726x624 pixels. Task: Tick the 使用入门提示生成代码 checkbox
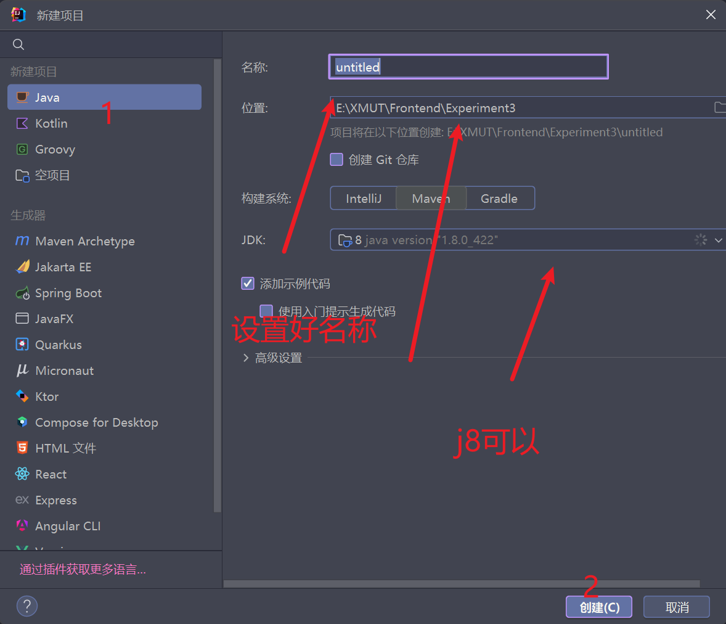point(266,311)
